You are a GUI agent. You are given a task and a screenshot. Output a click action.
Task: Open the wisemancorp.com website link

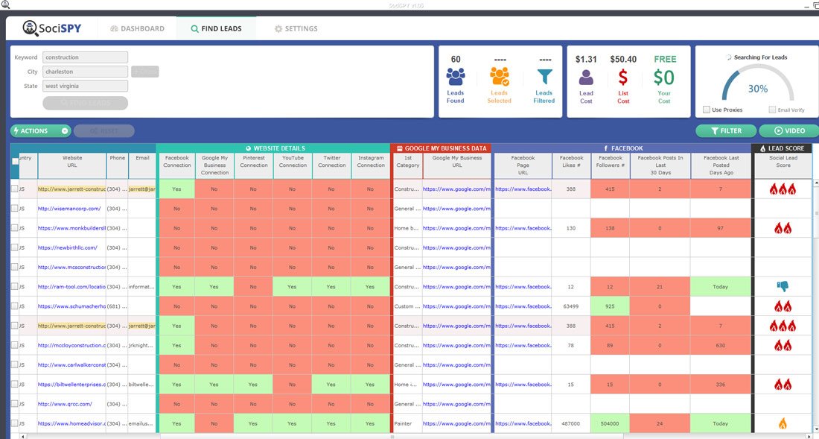[x=69, y=209]
